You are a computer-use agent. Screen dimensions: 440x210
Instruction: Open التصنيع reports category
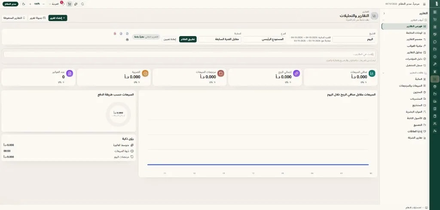(405, 125)
